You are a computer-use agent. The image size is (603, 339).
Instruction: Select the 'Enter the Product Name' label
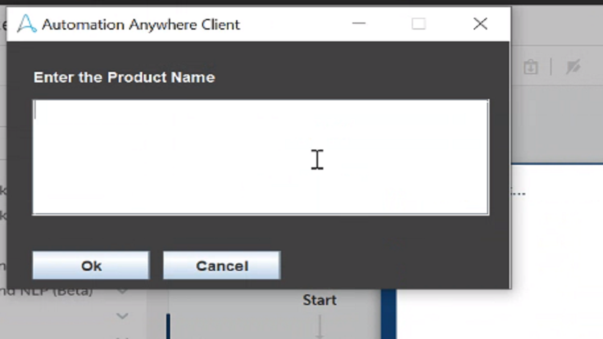pos(124,77)
